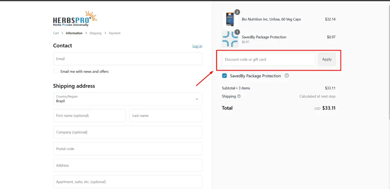Select the Information breadcrumb step
Screen dimensions: 390x189
point(74,33)
